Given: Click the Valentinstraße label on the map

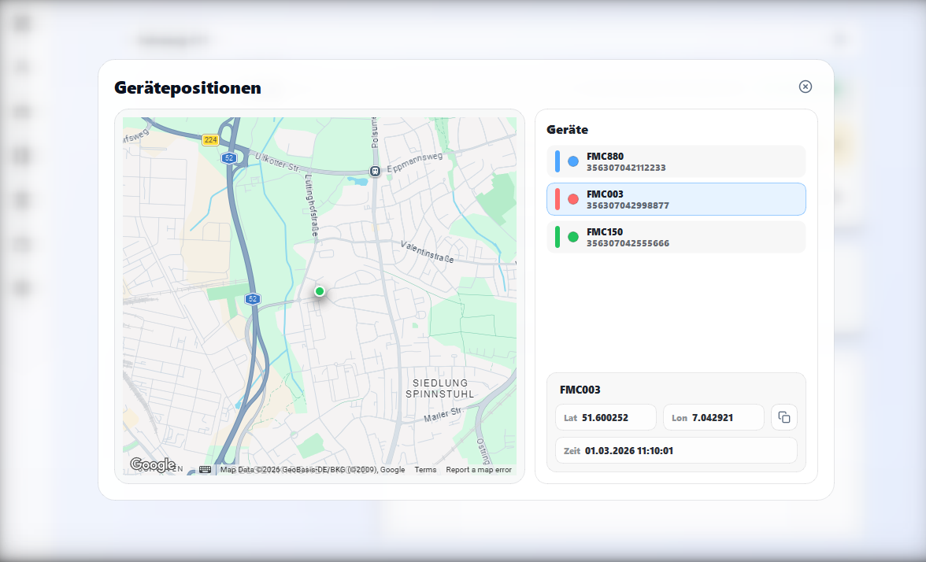Looking at the screenshot, I should pos(427,252).
